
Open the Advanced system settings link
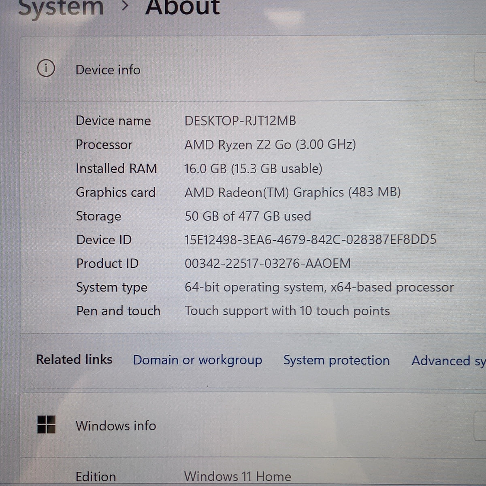[449, 360]
